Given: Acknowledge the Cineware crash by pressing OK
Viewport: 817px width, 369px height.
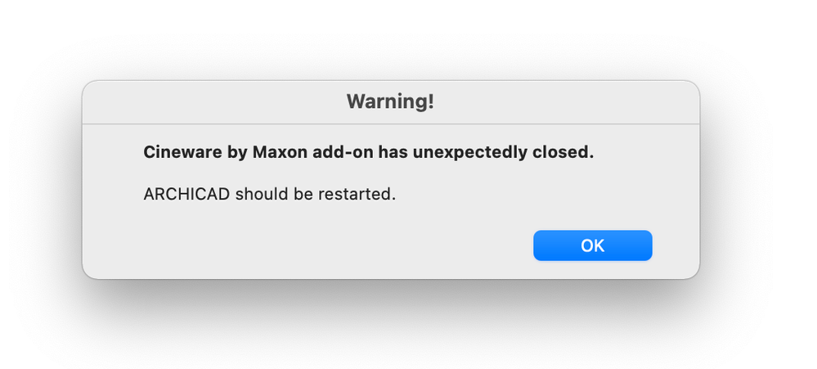Looking at the screenshot, I should coord(592,245).
